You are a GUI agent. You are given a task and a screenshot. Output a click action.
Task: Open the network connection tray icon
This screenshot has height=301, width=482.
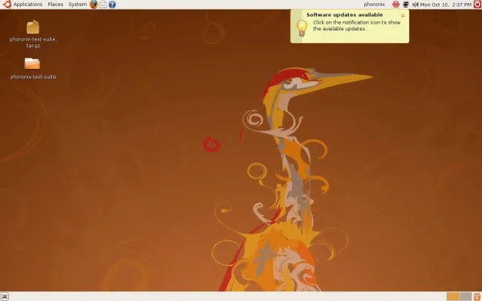click(x=406, y=4)
